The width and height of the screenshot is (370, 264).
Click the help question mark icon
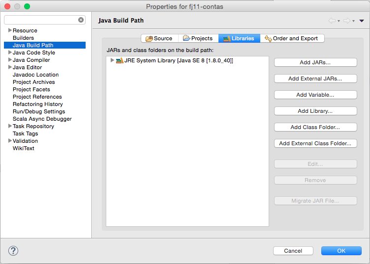point(13,251)
